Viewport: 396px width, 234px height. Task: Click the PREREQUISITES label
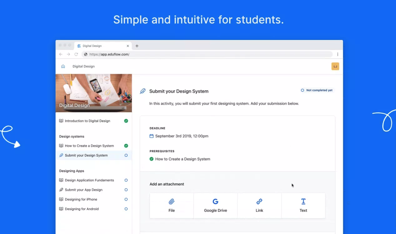tap(162, 151)
